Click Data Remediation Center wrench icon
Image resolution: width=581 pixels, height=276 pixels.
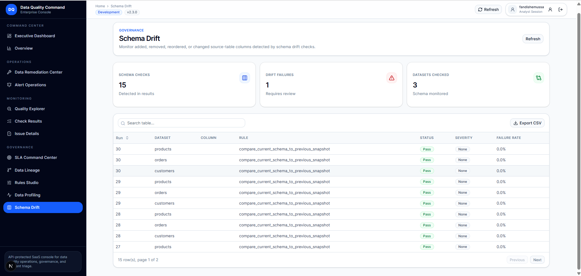coord(9,72)
